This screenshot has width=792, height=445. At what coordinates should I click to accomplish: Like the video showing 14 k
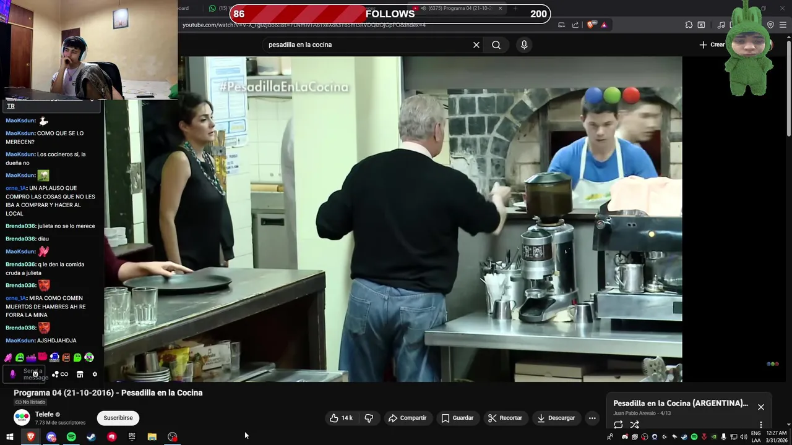(341, 418)
